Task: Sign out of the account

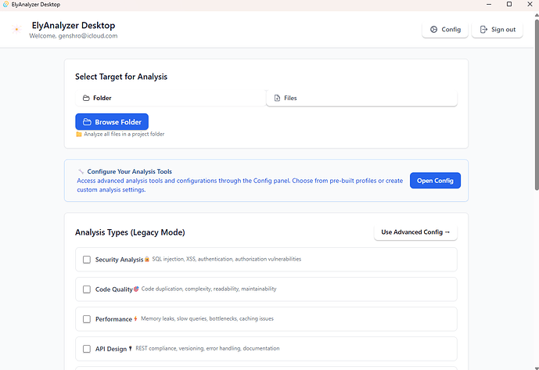Action: pyautogui.click(x=498, y=30)
